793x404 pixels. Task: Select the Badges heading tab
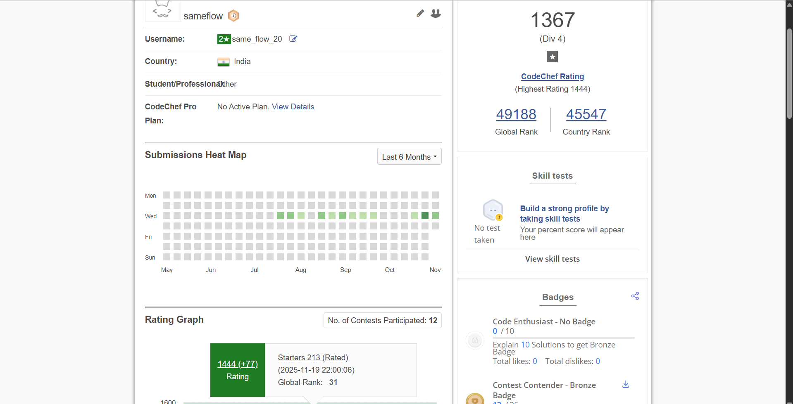[x=558, y=297]
